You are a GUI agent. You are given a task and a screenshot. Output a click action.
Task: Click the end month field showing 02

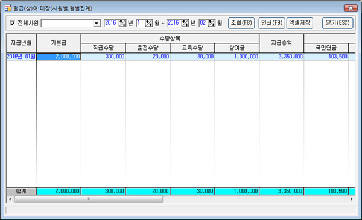[x=203, y=23]
